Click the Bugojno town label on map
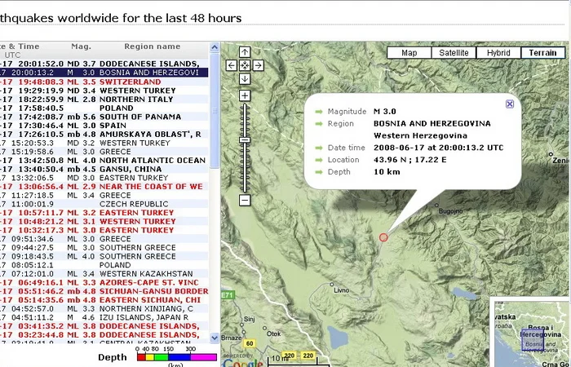 (x=451, y=211)
